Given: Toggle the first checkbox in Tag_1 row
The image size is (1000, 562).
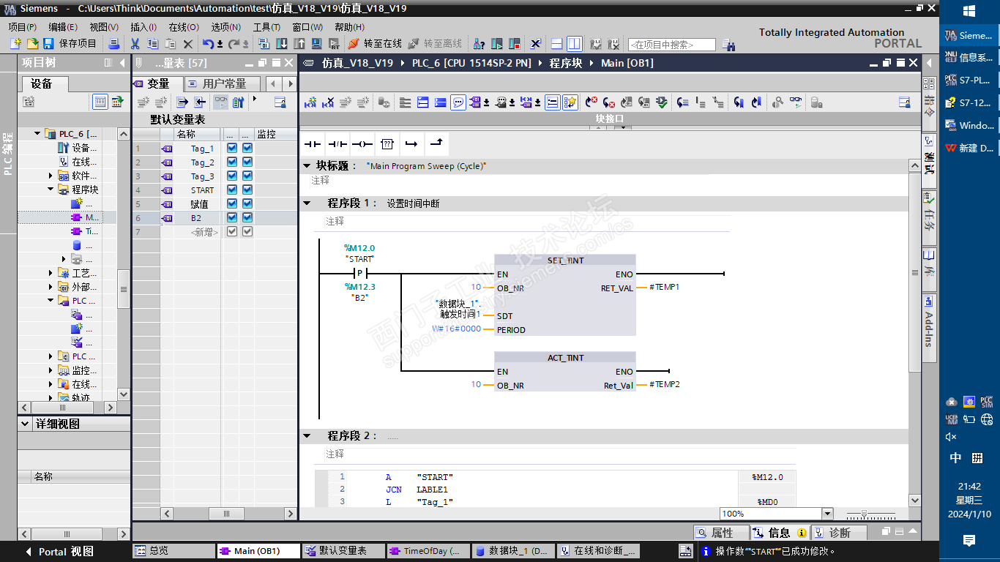Looking at the screenshot, I should click(232, 149).
